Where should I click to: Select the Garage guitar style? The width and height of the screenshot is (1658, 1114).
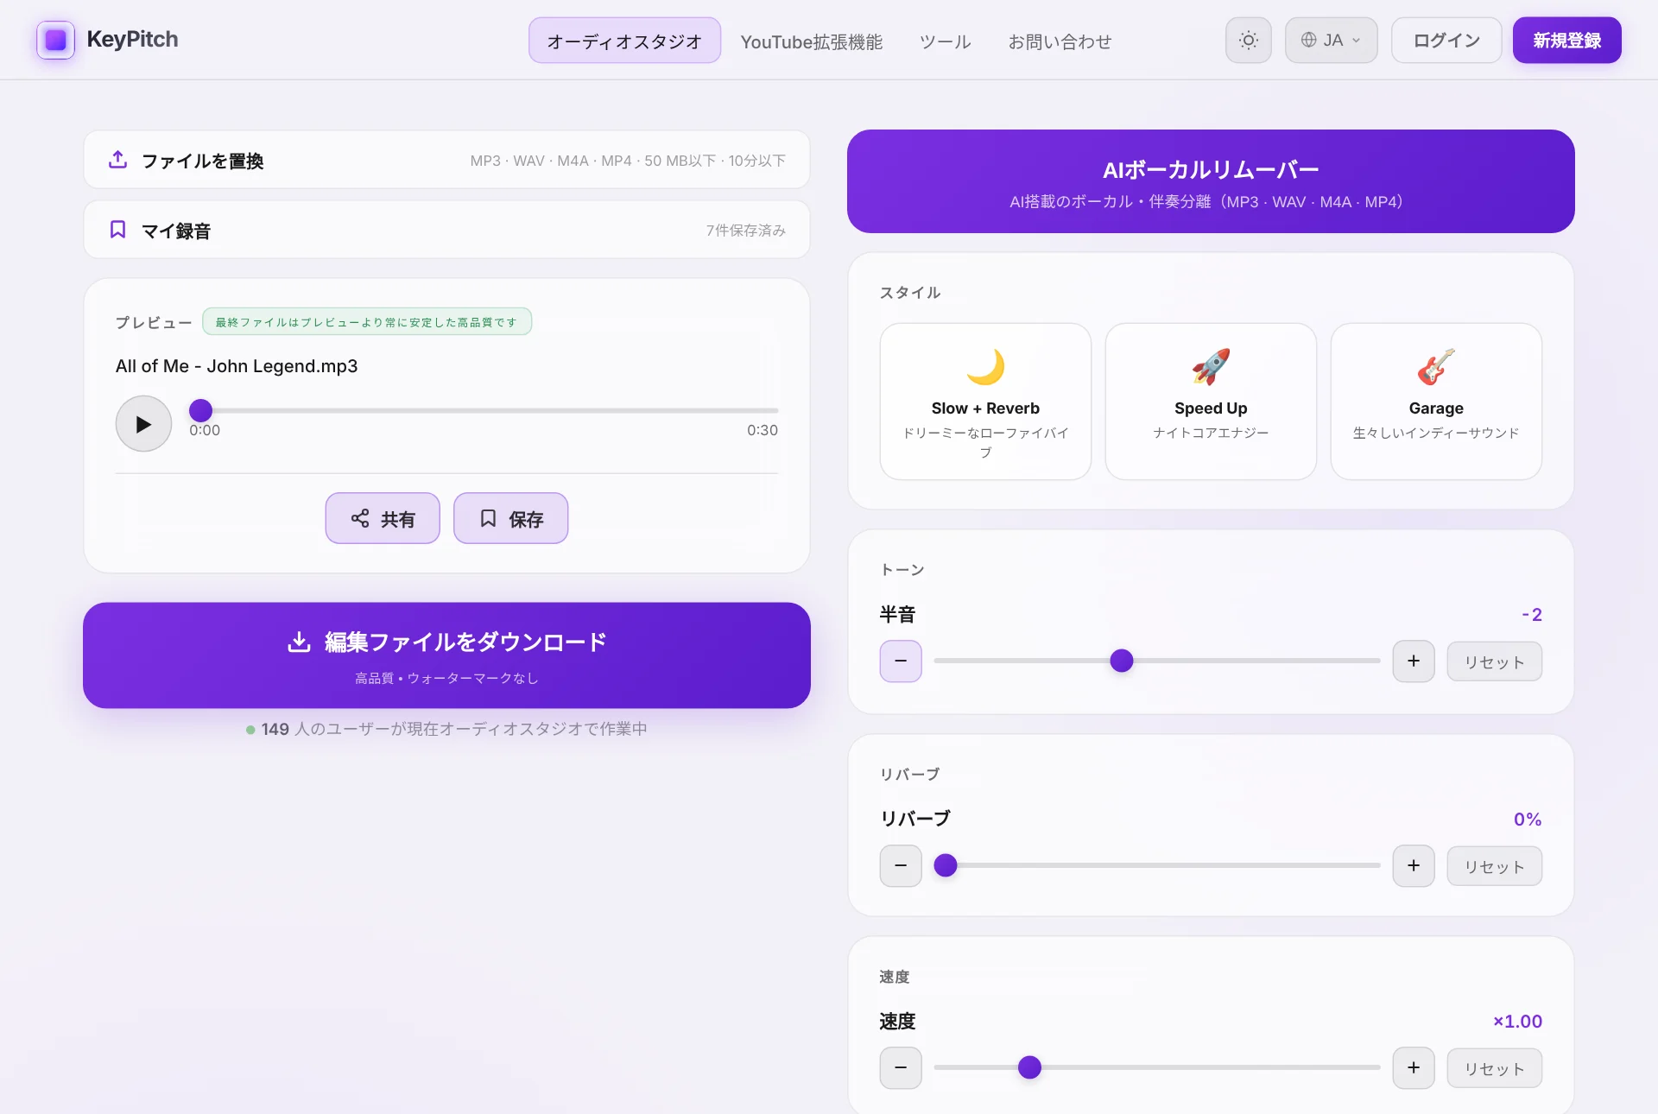(1436, 402)
